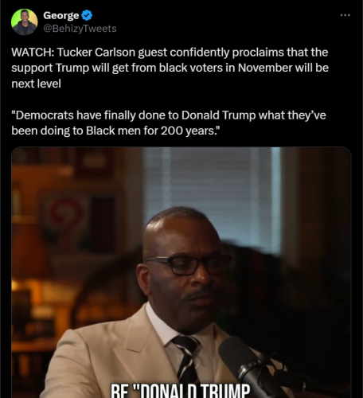Screen dimensions: 363x398
Task: Click the quote starting "Democrats have finally"
Action: 169,123
